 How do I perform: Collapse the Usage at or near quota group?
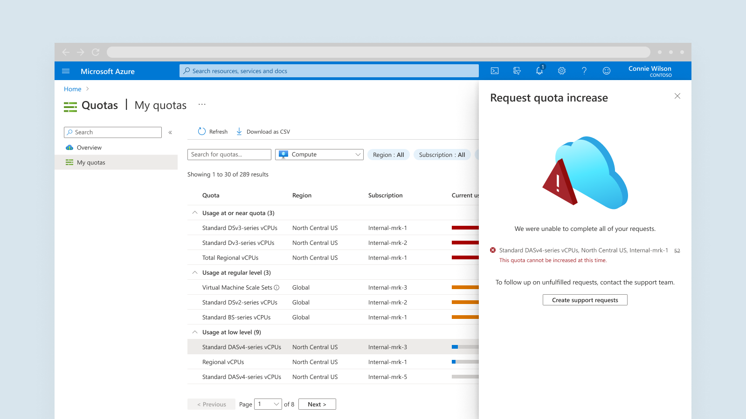(195, 213)
